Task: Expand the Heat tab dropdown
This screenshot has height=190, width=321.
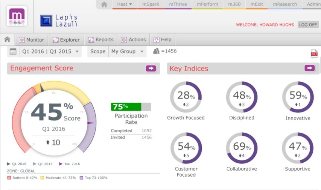Action: tap(125, 4)
